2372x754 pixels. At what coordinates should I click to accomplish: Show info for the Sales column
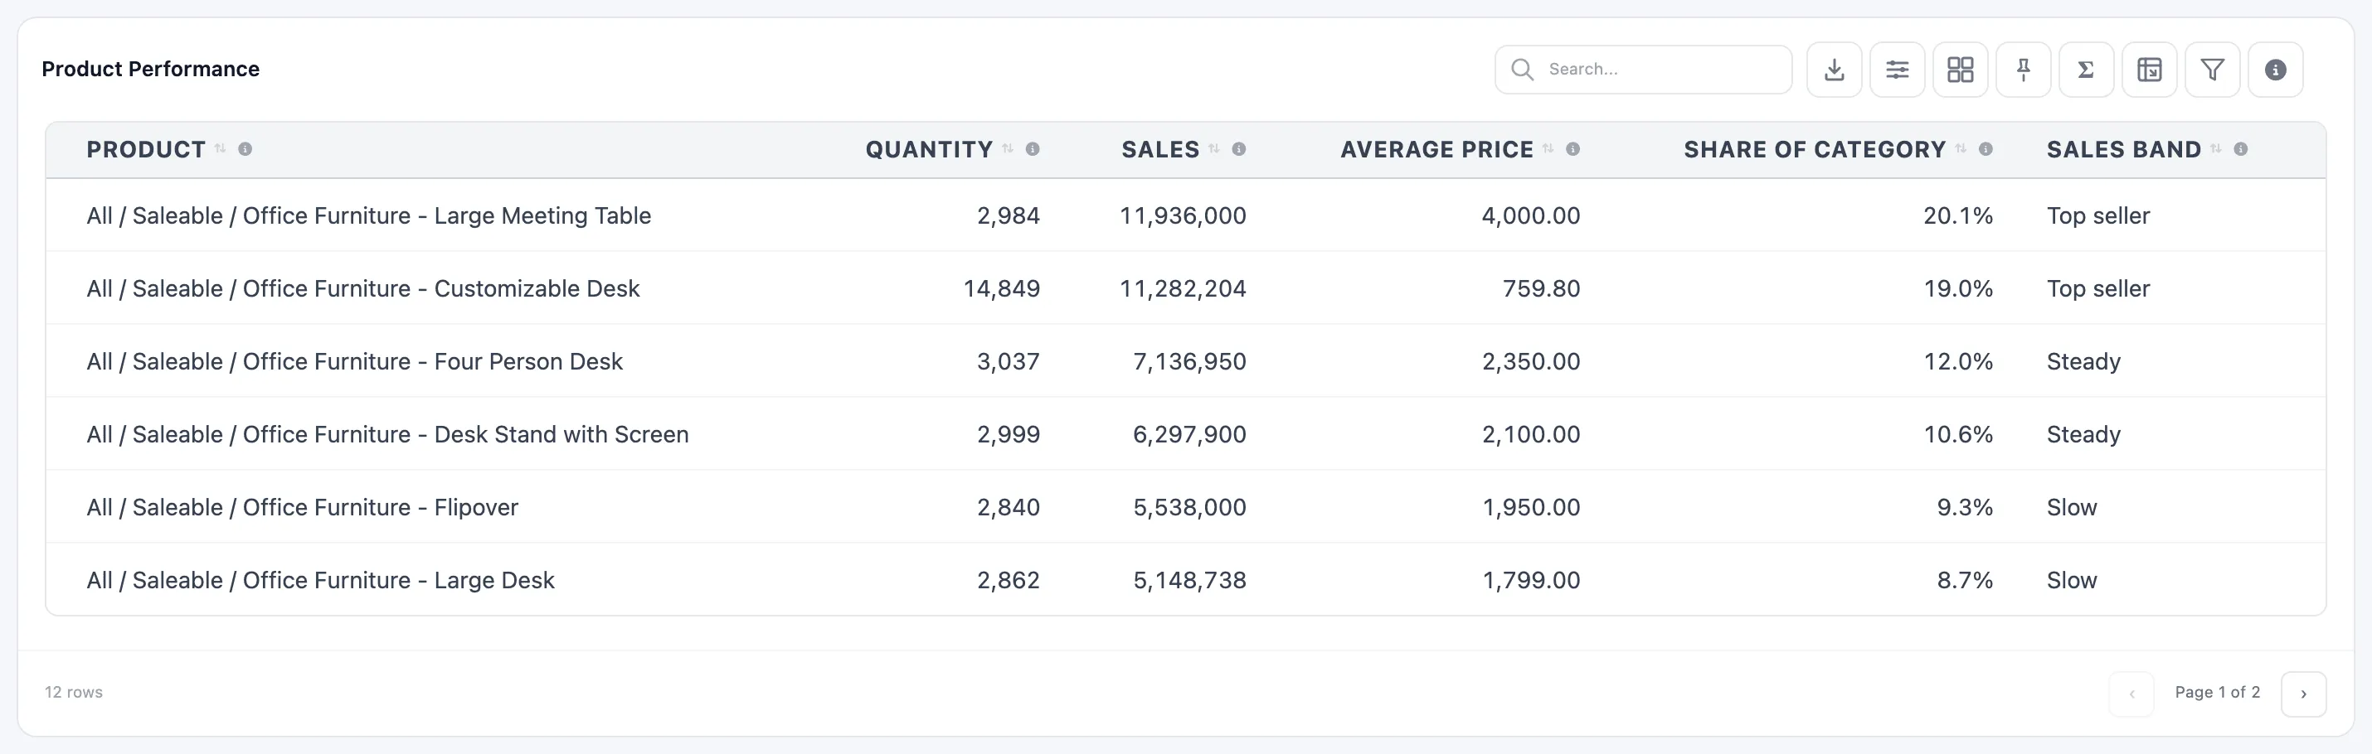(x=1238, y=149)
